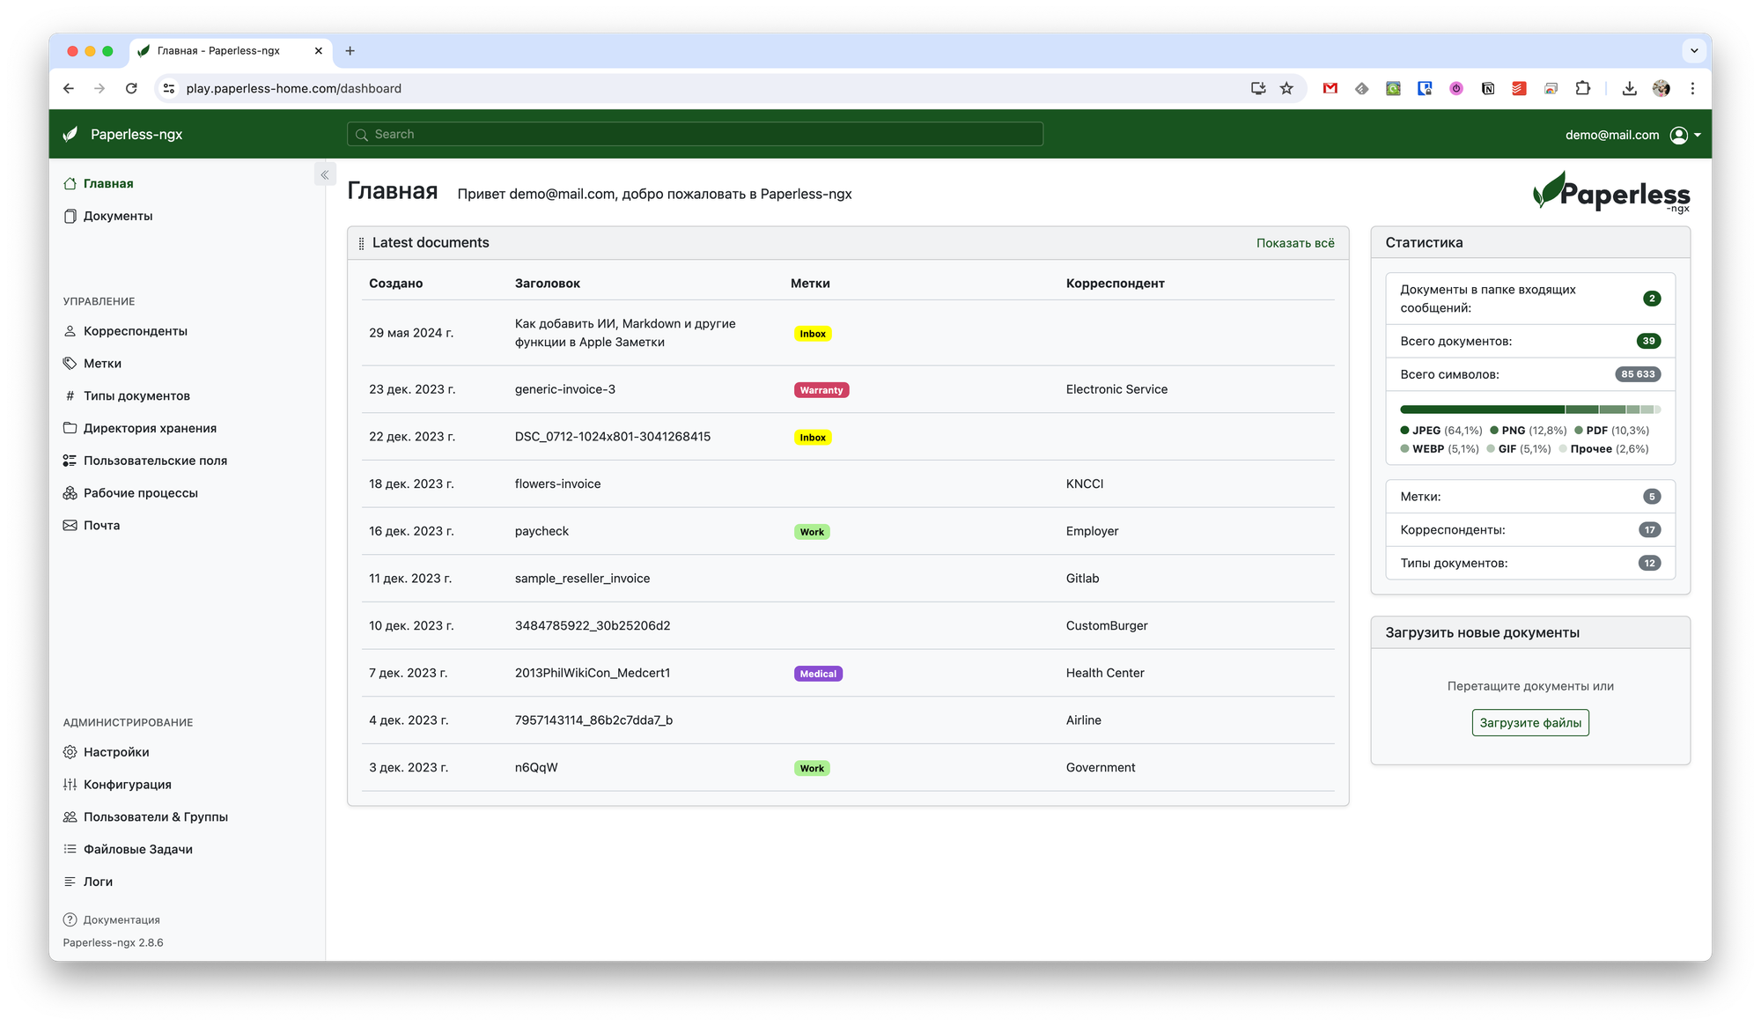Open Почта mail settings
This screenshot has width=1761, height=1026.
pos(101,526)
